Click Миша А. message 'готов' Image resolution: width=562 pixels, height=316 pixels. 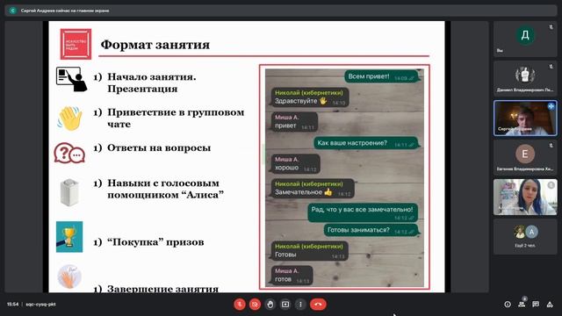292,276
